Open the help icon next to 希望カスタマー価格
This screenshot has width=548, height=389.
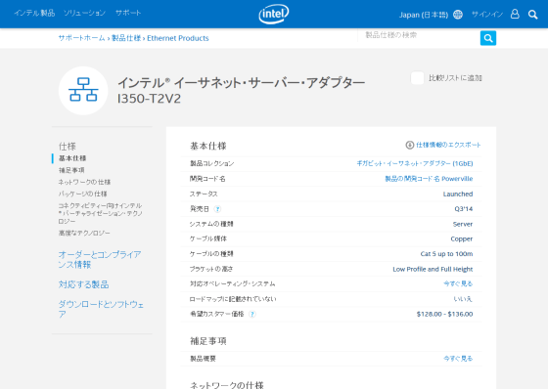click(x=252, y=315)
